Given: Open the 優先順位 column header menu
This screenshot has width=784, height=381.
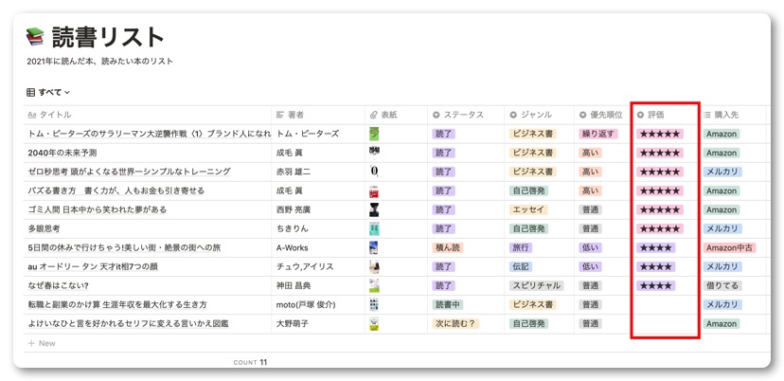Looking at the screenshot, I should click(x=601, y=115).
